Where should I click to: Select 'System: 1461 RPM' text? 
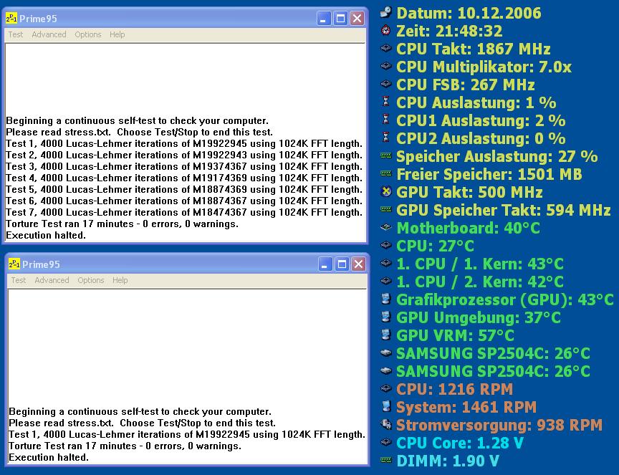[x=466, y=407]
